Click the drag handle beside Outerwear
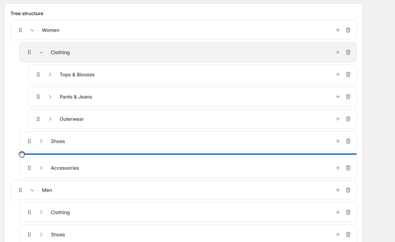Screen dimensions: 395x242 coord(38,119)
